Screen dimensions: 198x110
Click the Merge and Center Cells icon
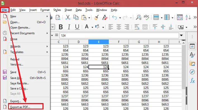click(145, 27)
